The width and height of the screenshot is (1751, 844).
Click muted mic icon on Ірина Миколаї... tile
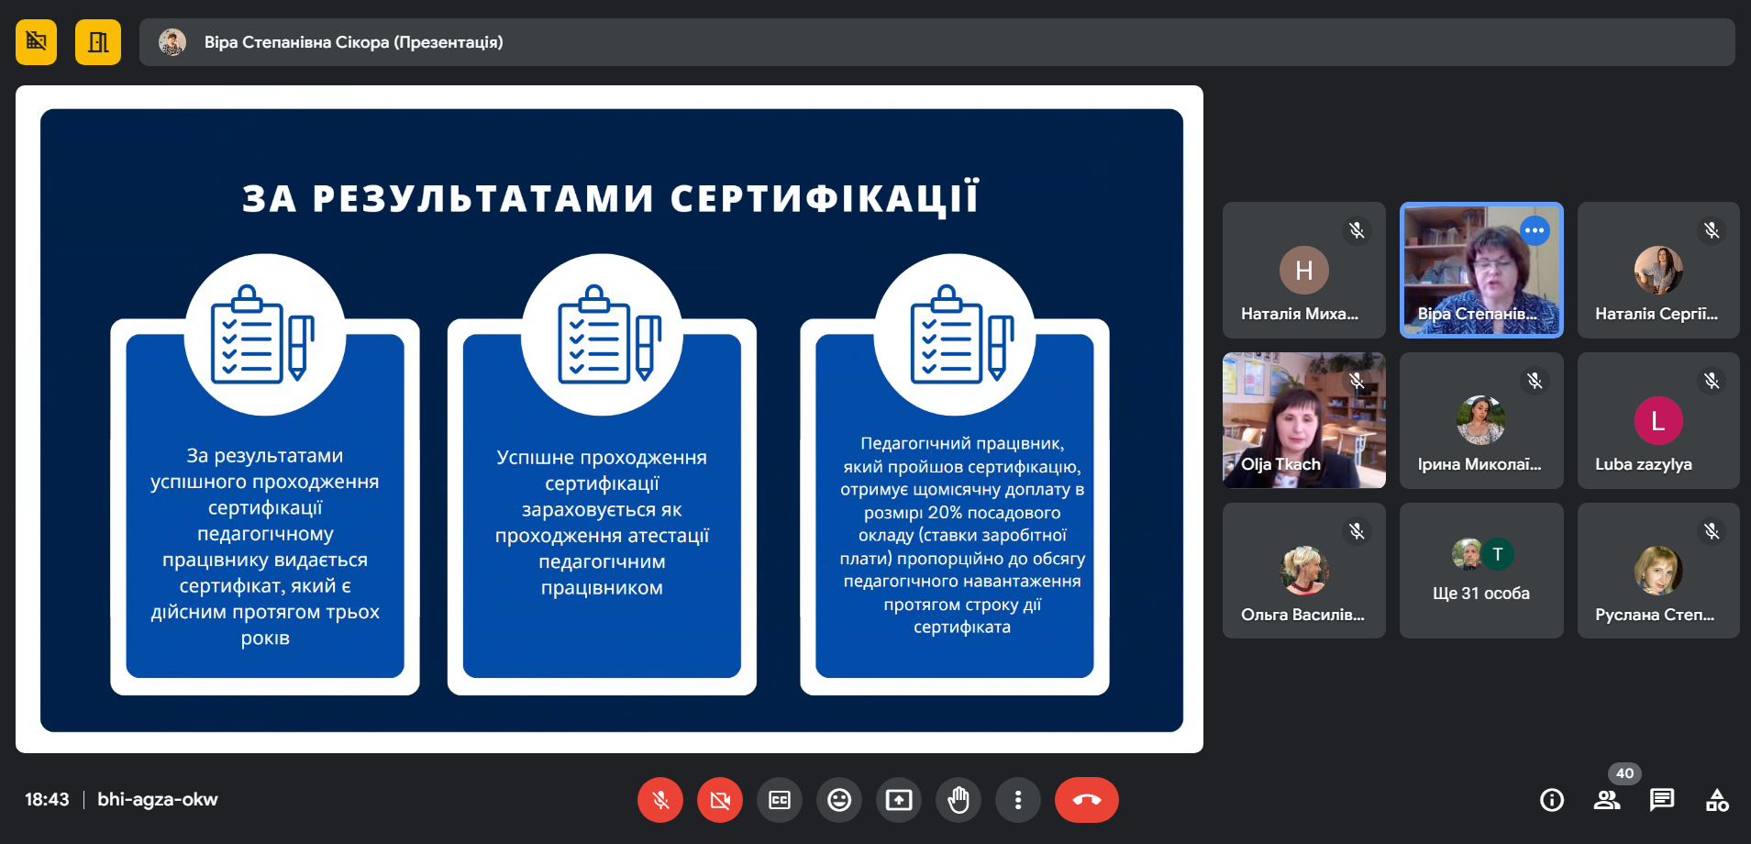point(1535,381)
